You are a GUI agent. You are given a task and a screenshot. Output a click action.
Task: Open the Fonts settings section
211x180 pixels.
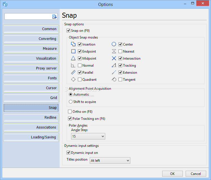point(31,78)
